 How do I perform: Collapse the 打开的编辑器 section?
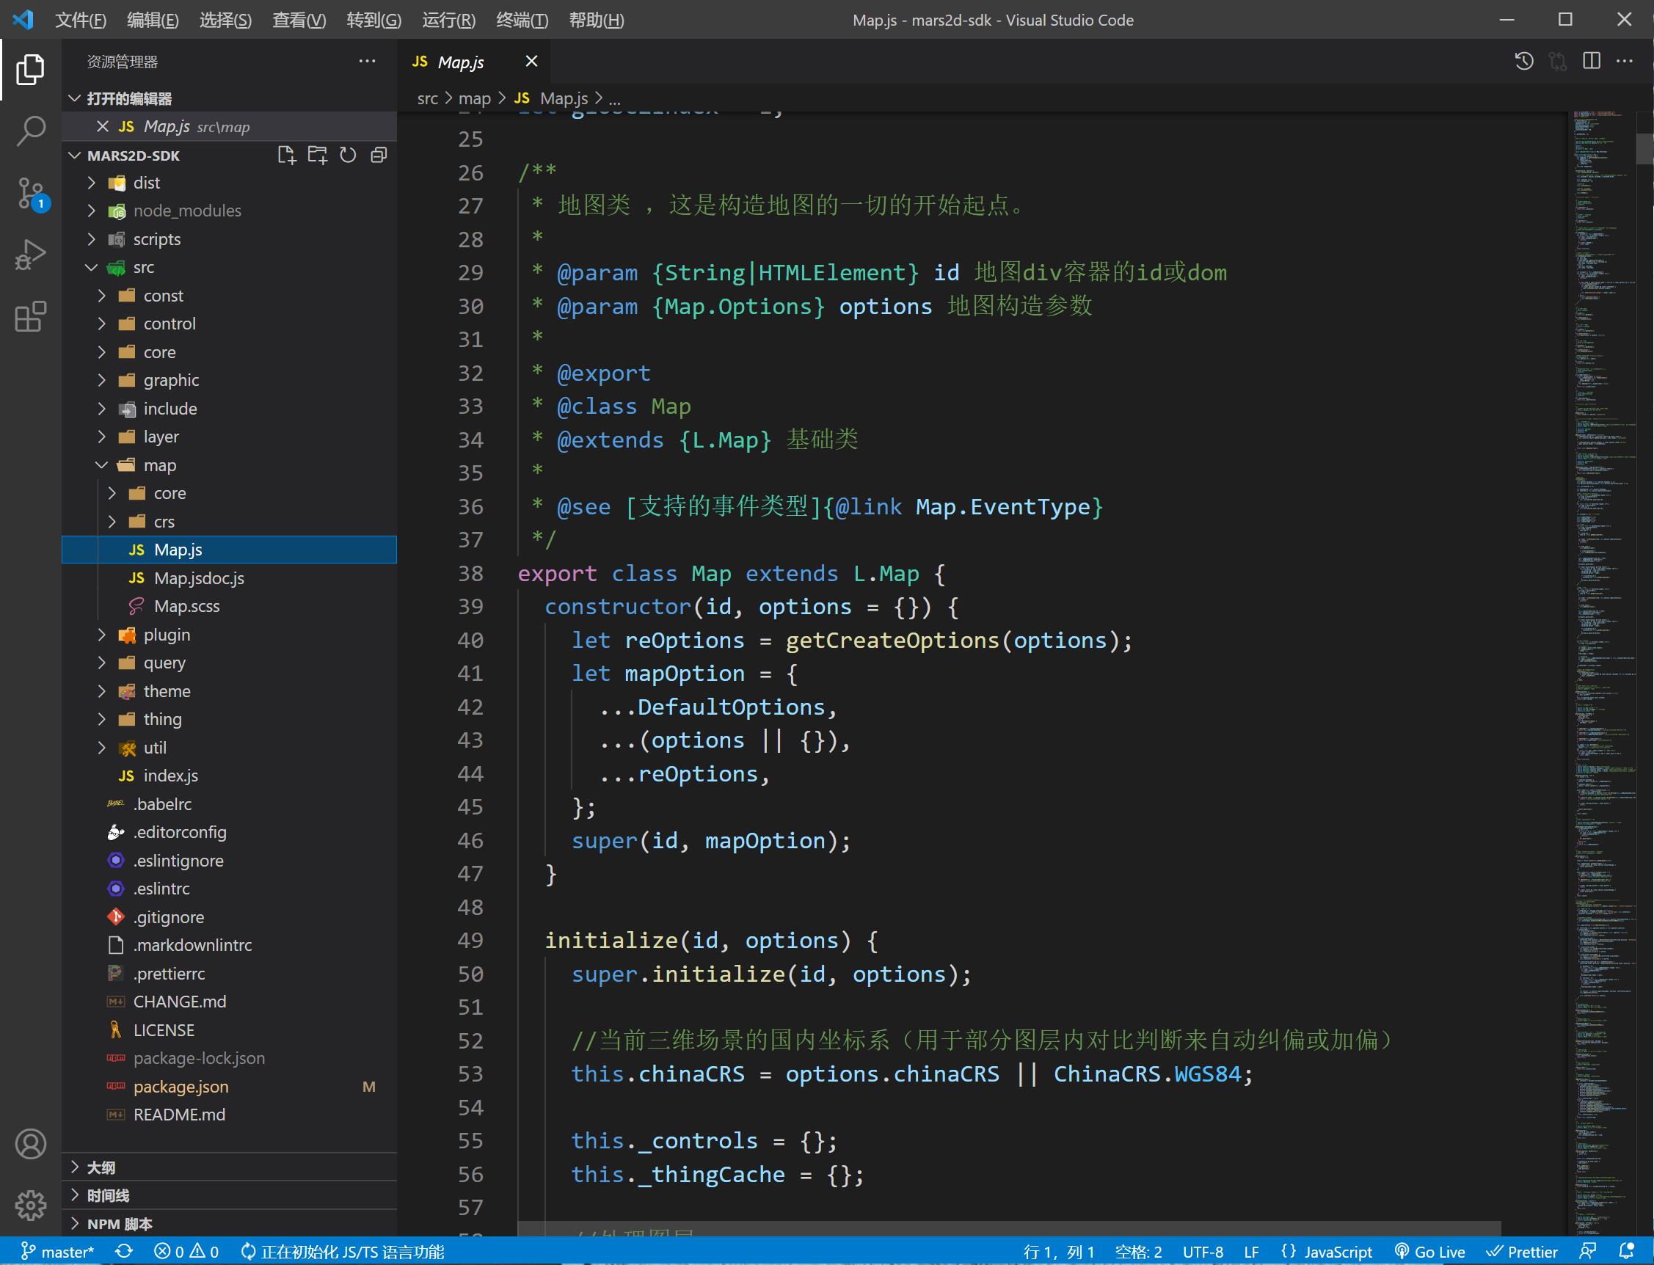click(x=230, y=98)
